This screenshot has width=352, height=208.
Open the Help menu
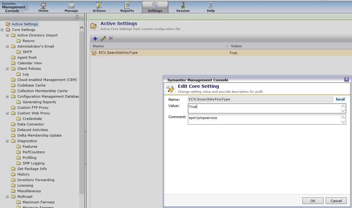[211, 7]
